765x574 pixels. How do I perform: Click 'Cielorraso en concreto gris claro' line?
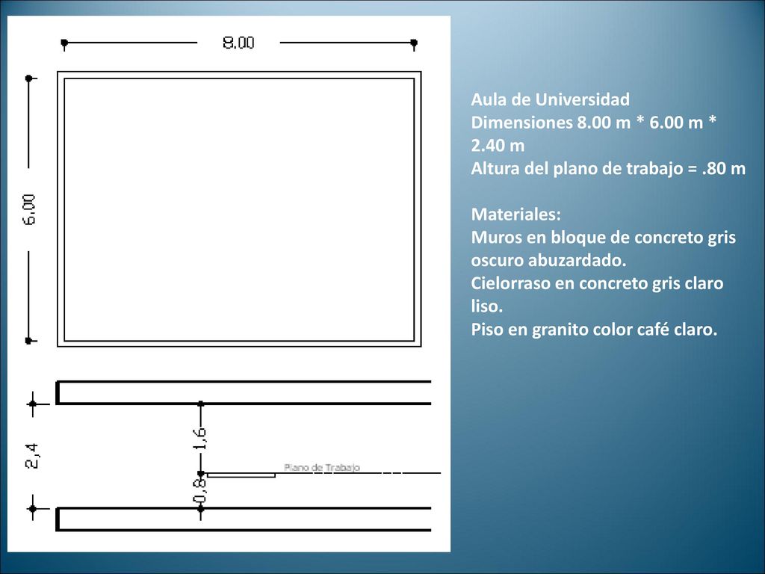pyautogui.click(x=597, y=283)
